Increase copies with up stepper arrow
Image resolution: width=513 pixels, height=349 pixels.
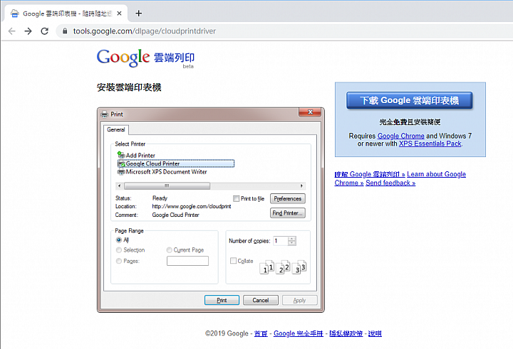pos(292,239)
